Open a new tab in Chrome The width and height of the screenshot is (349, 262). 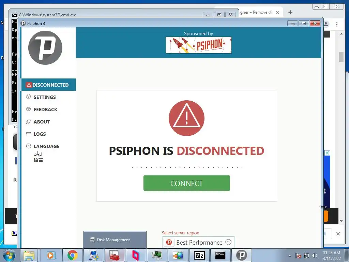point(290,12)
